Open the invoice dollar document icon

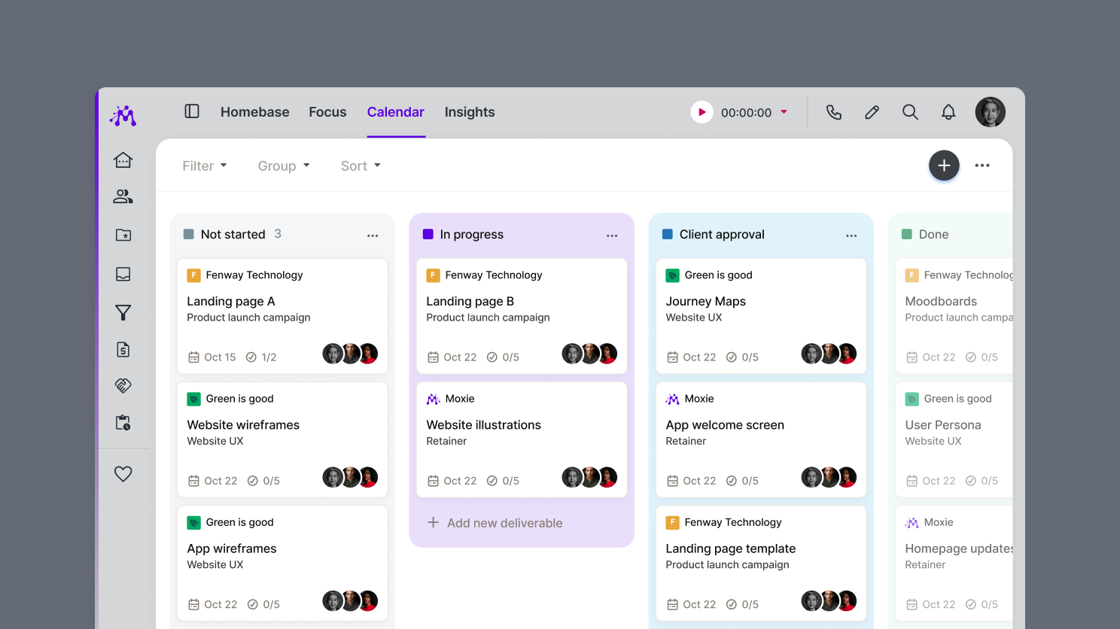pos(123,349)
